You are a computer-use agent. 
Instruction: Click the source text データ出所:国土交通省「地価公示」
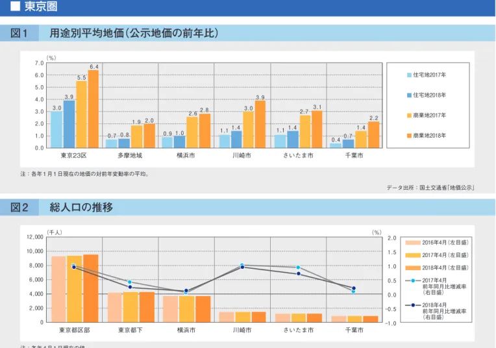pyautogui.click(x=430, y=188)
